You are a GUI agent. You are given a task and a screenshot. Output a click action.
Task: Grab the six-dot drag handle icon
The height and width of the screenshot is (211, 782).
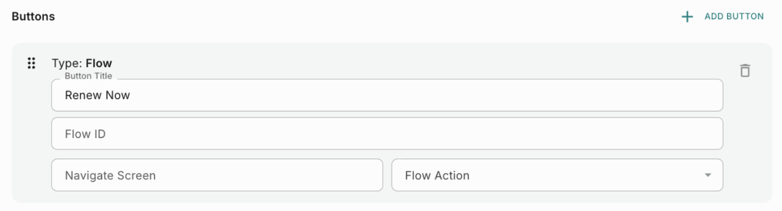tap(31, 63)
